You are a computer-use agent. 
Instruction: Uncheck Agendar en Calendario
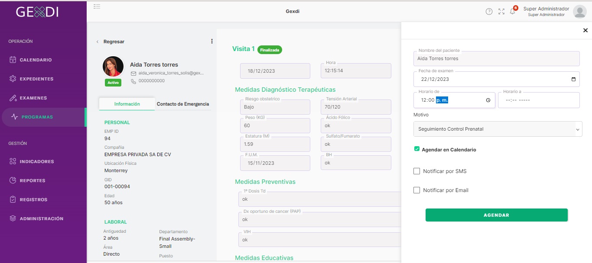417,149
